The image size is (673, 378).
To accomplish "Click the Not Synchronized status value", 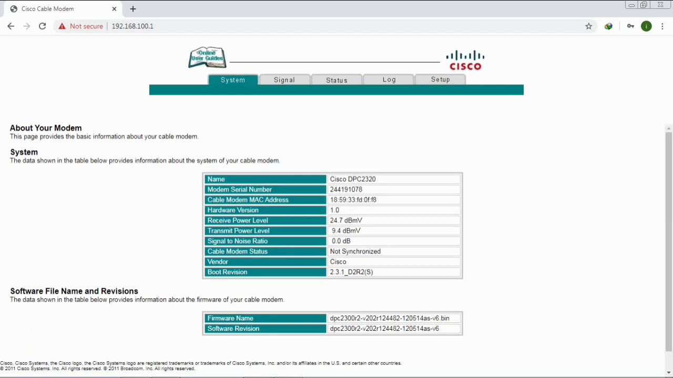I will (x=355, y=251).
